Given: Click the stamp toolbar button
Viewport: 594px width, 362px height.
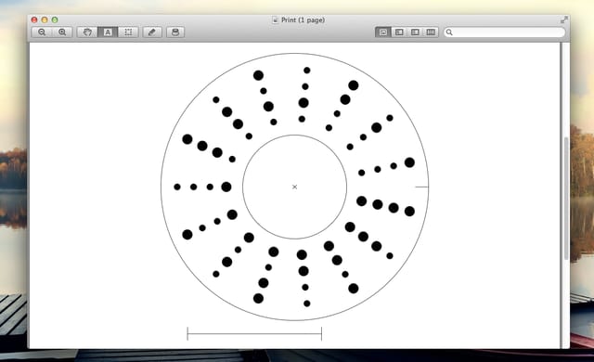Looking at the screenshot, I should (x=175, y=32).
